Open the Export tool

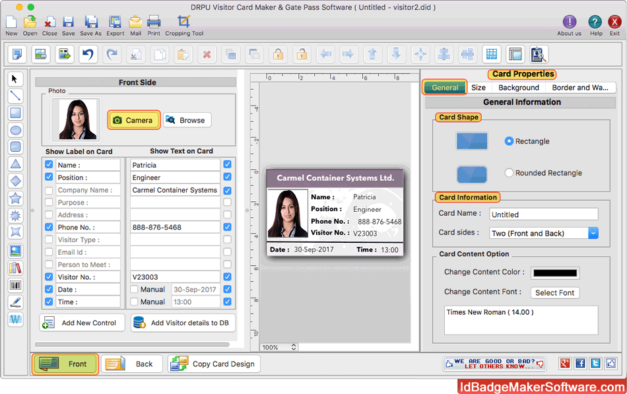pos(115,22)
